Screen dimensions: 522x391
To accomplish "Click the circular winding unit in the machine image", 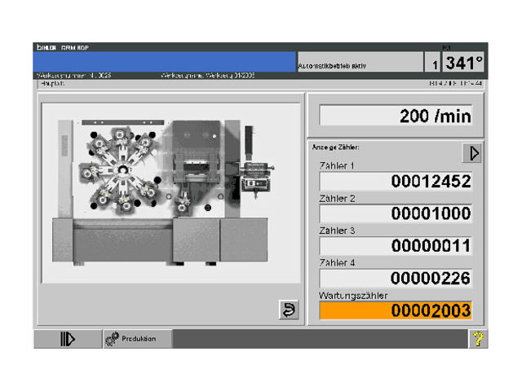I will [122, 169].
